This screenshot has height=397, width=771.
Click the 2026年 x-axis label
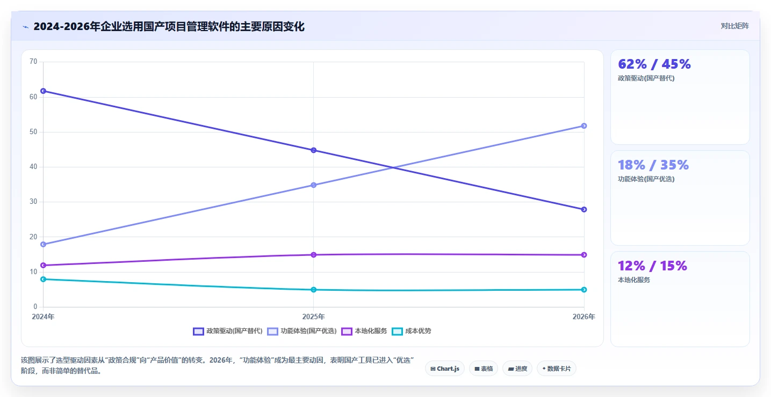coord(584,317)
